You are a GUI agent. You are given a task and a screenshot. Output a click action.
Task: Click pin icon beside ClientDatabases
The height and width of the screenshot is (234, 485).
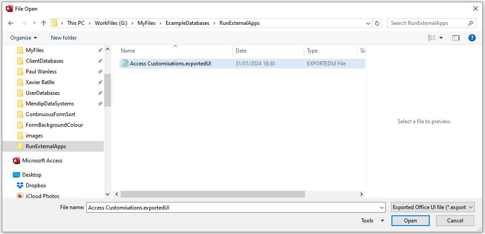pyautogui.click(x=100, y=61)
